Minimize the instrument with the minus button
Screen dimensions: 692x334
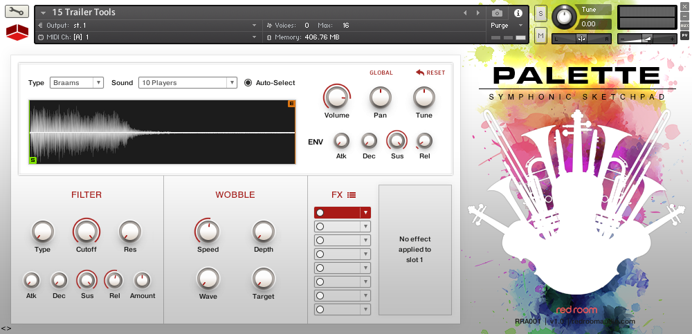[x=684, y=17]
